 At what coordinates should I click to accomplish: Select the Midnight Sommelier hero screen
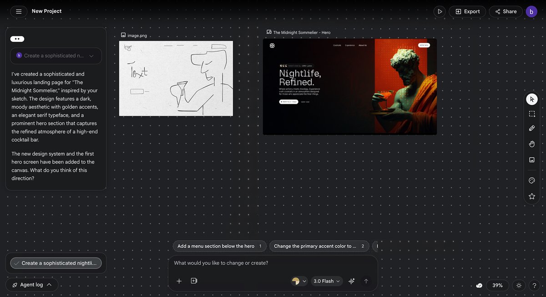[x=350, y=87]
